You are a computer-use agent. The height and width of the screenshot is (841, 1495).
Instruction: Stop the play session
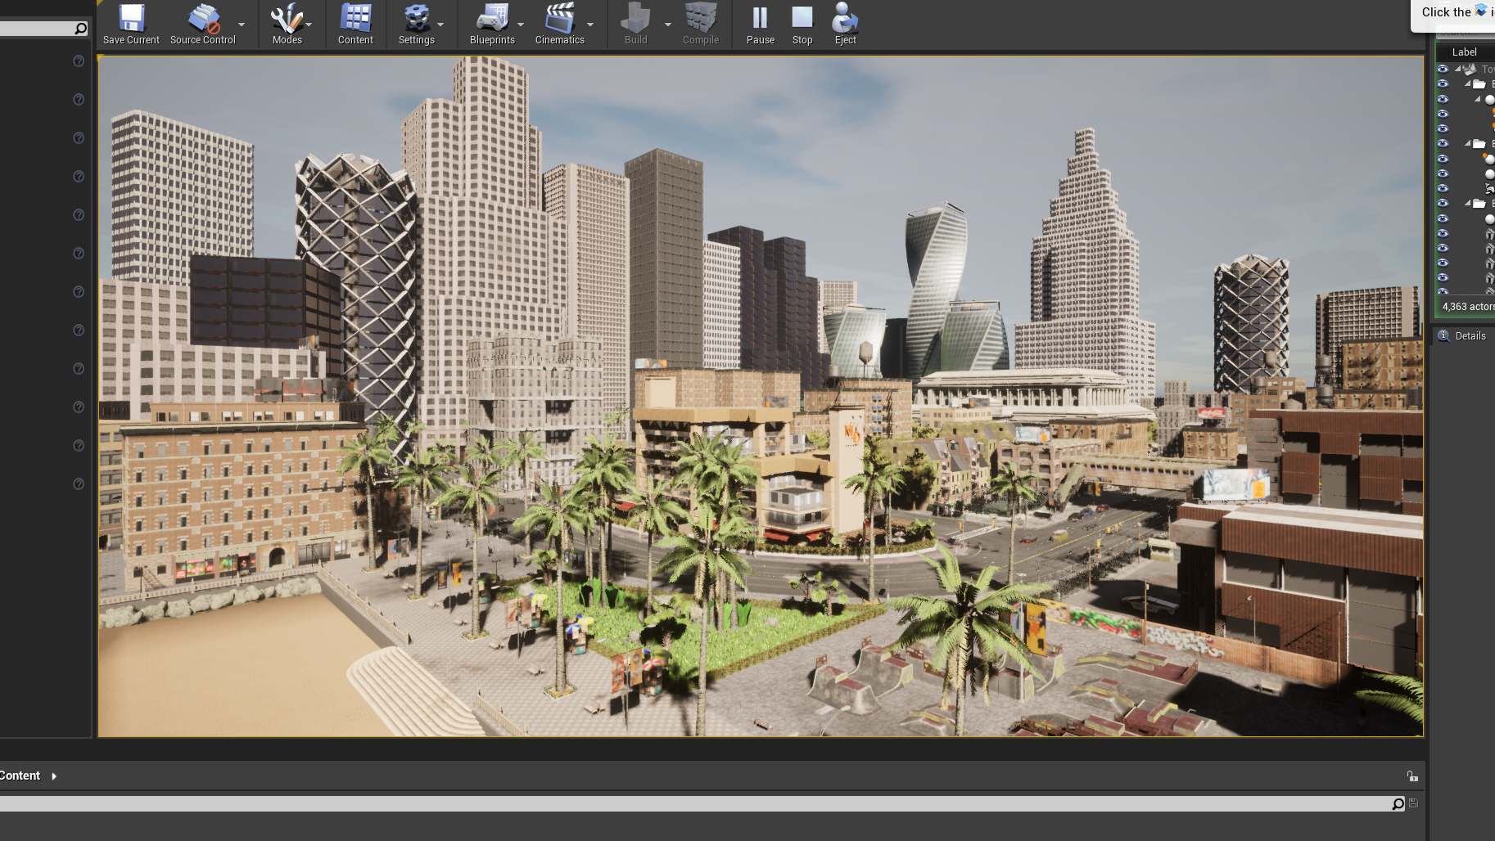(x=802, y=24)
